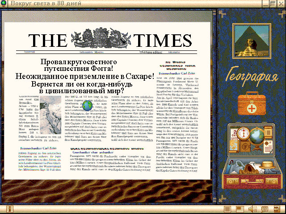Click the 'Провал кругосветного' headline line
This screenshot has width=286, height=214.
[79, 62]
